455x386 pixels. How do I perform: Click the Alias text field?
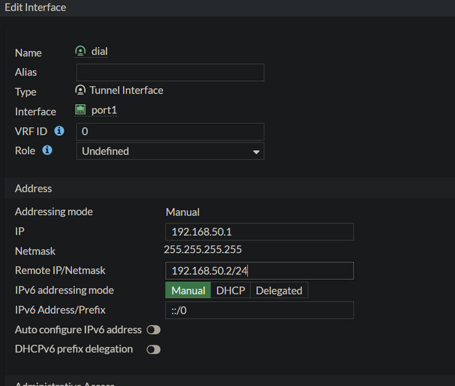point(170,72)
